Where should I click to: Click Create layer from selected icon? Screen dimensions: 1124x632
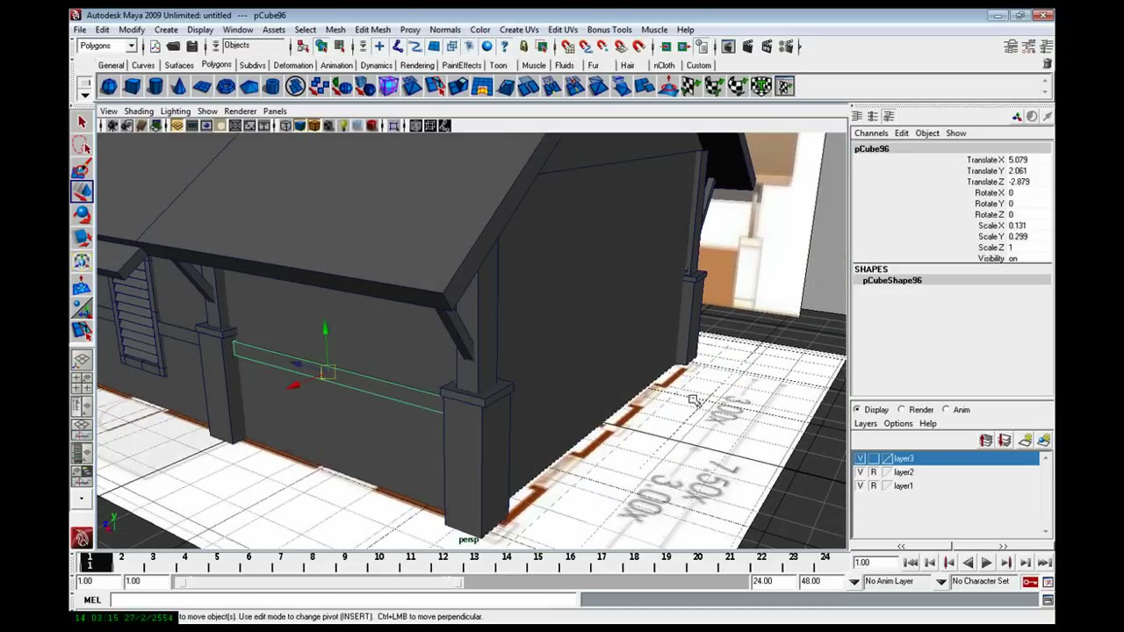(x=1043, y=441)
